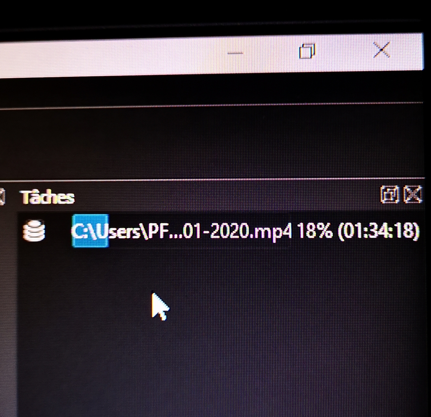
Task: Undock the Tâches panel with float icon
Action: coord(389,194)
